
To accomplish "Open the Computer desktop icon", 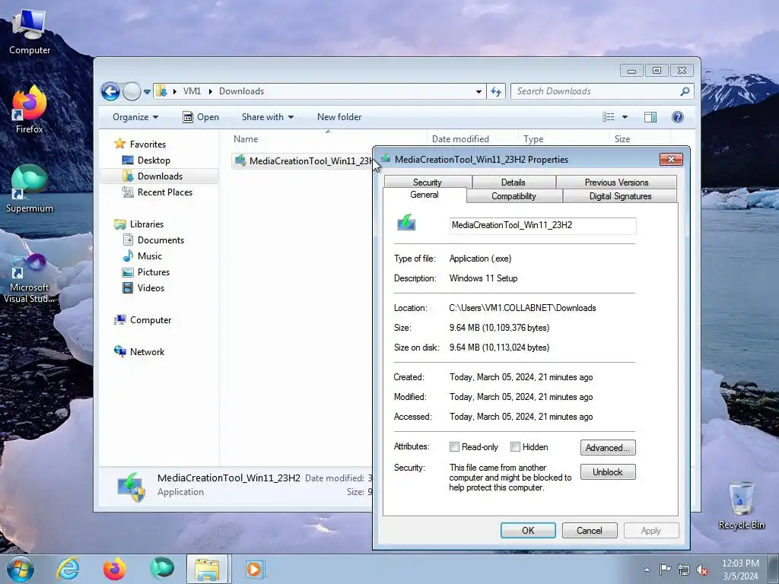I will pos(30,32).
